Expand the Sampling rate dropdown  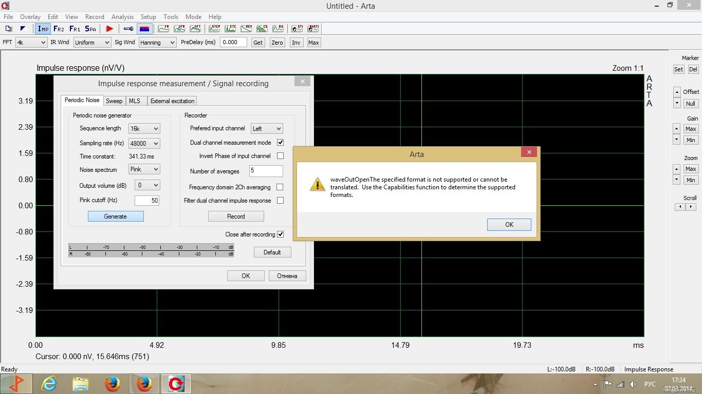pos(144,144)
